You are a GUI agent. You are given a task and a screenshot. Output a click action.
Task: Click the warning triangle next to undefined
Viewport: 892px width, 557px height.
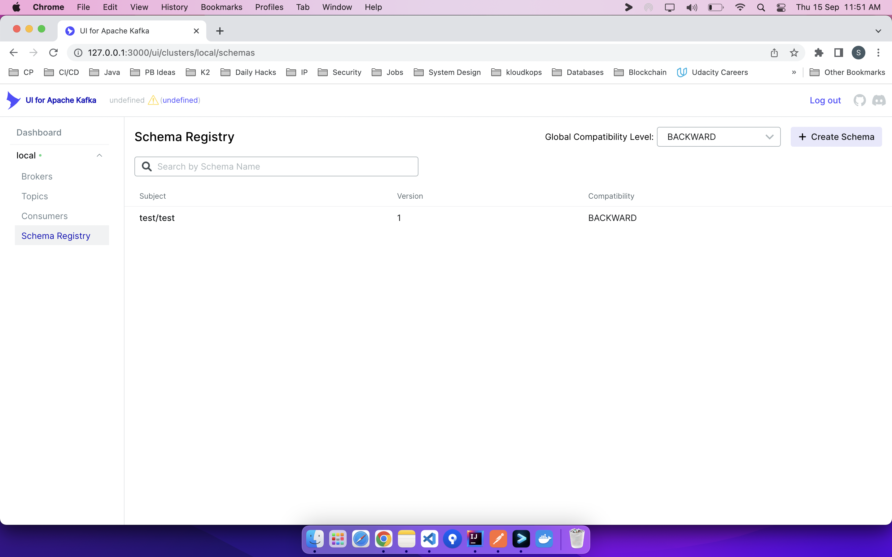[153, 100]
